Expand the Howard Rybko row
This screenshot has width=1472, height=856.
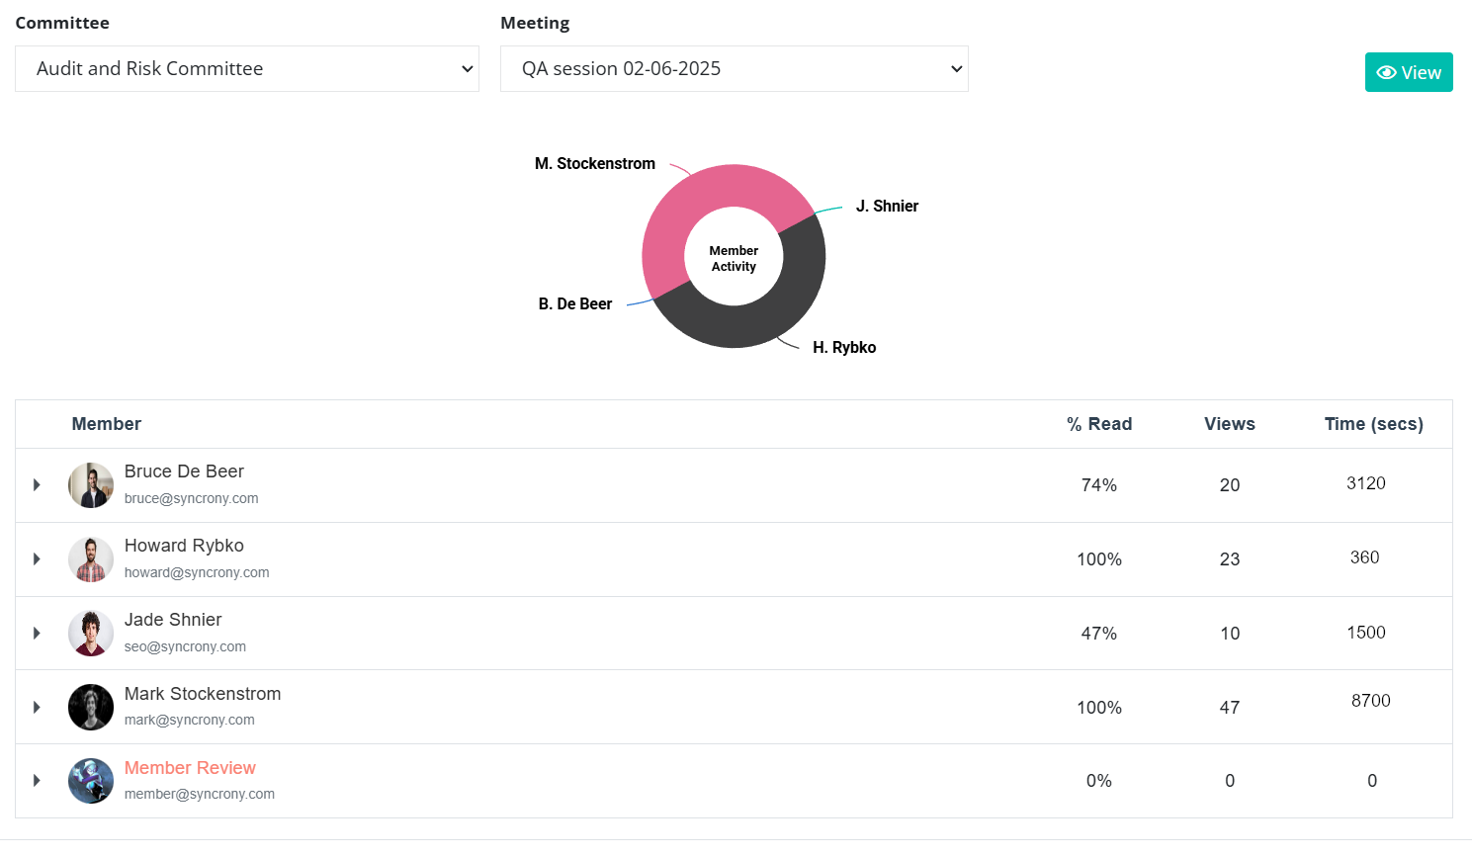pyautogui.click(x=37, y=558)
